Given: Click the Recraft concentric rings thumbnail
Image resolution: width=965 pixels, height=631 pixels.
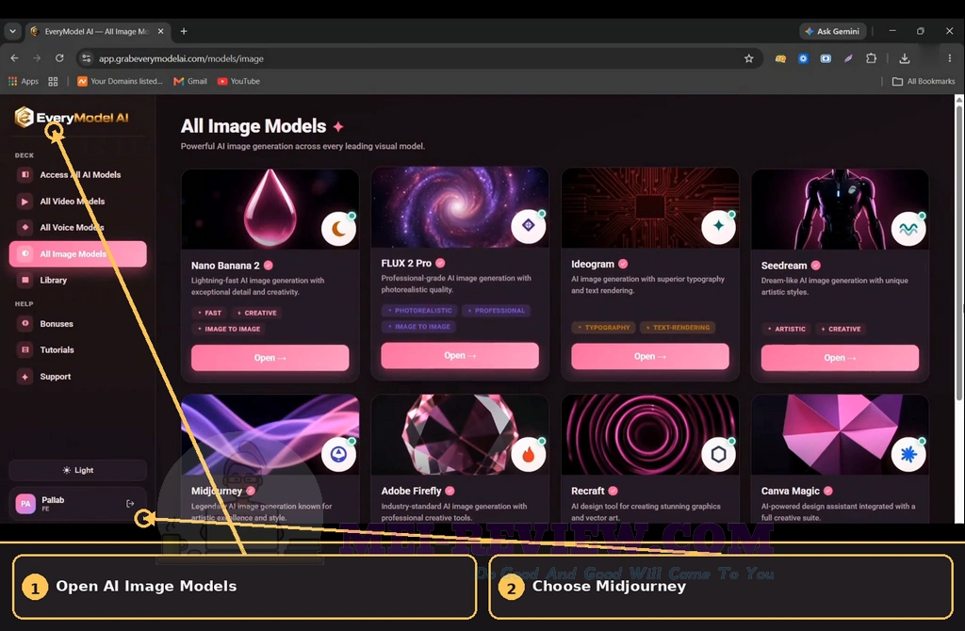Looking at the screenshot, I should [650, 434].
